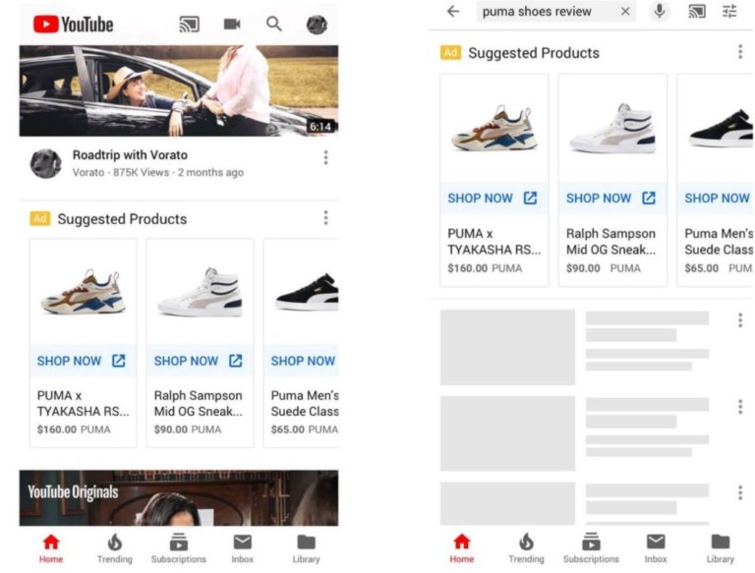Open options for second placeholder search result

click(x=740, y=407)
